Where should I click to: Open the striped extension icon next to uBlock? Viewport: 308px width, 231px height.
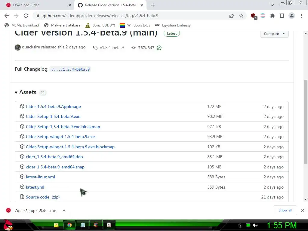(x=263, y=16)
